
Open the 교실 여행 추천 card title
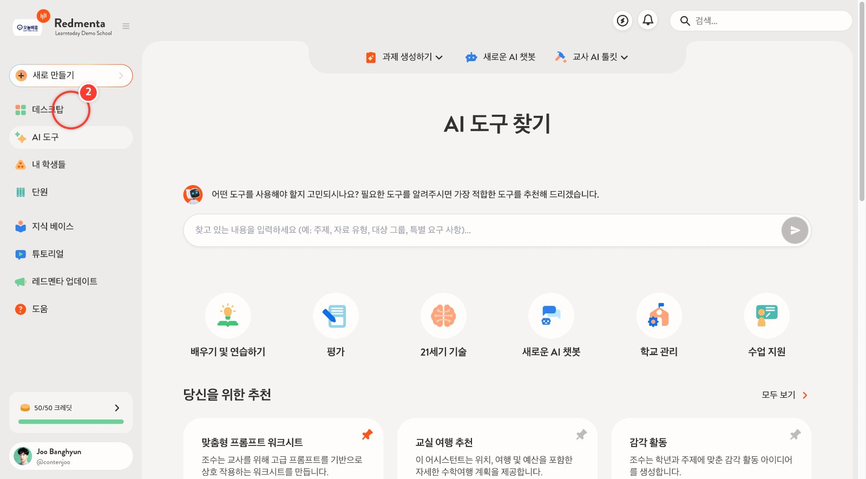coord(444,443)
